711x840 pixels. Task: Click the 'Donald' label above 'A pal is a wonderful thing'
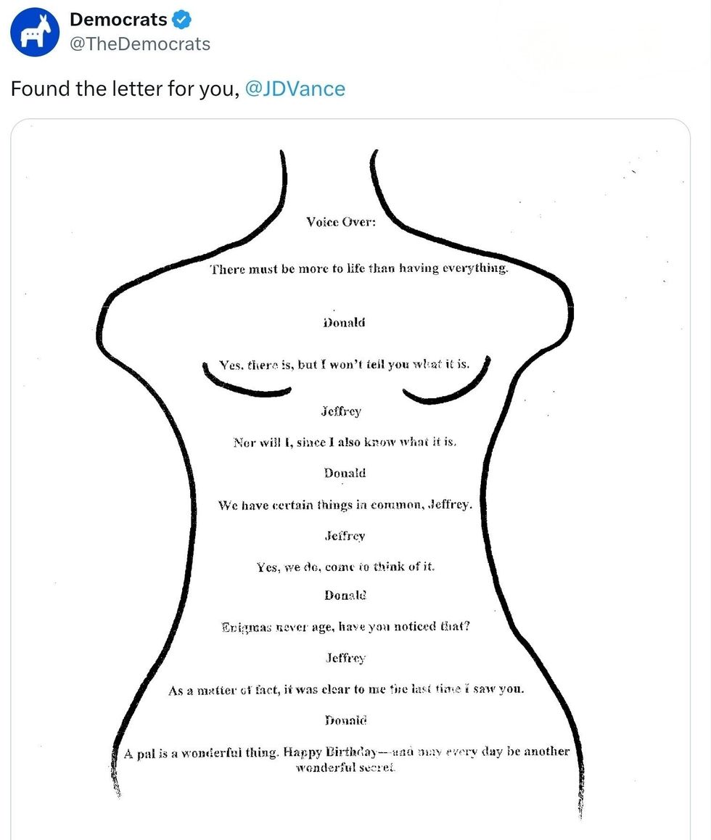345,720
